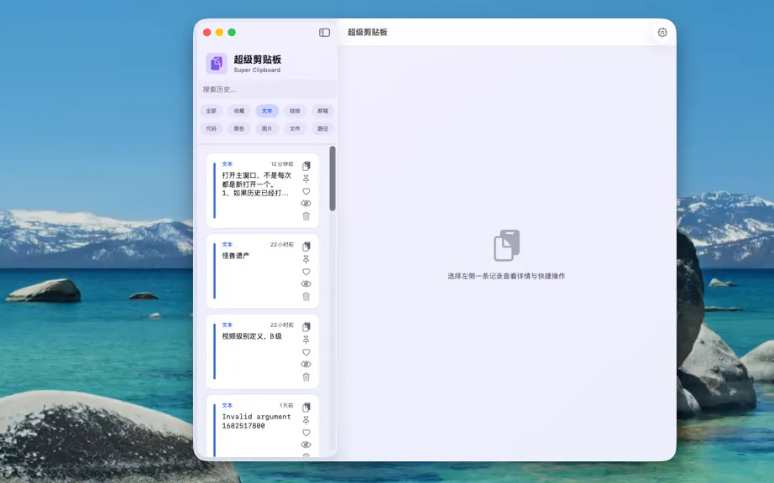Delete the "打开主窗口" entry via trash icon
774x483 pixels.
306,216
